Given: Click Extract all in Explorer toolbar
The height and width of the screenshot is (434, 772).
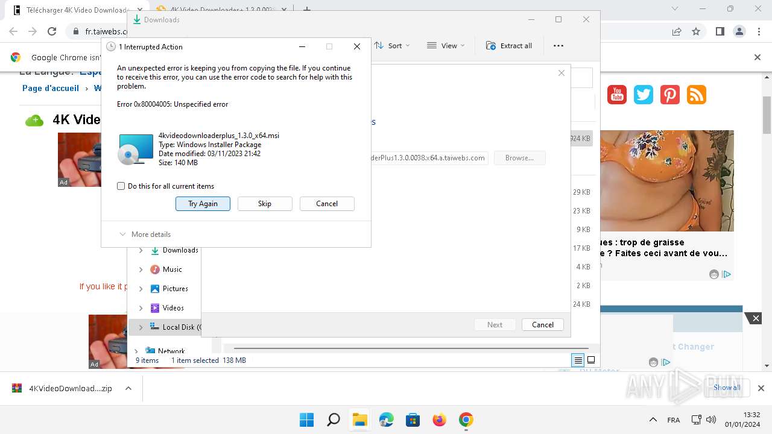Looking at the screenshot, I should 509,46.
